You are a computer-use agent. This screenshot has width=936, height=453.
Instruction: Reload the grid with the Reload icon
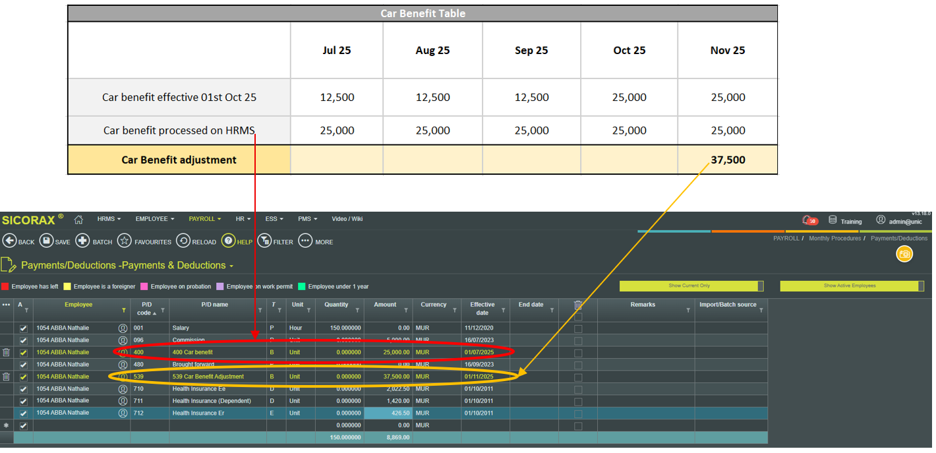[x=183, y=241]
